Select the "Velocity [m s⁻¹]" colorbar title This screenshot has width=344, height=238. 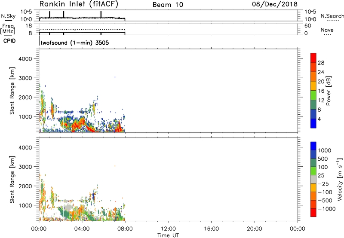[340, 179]
